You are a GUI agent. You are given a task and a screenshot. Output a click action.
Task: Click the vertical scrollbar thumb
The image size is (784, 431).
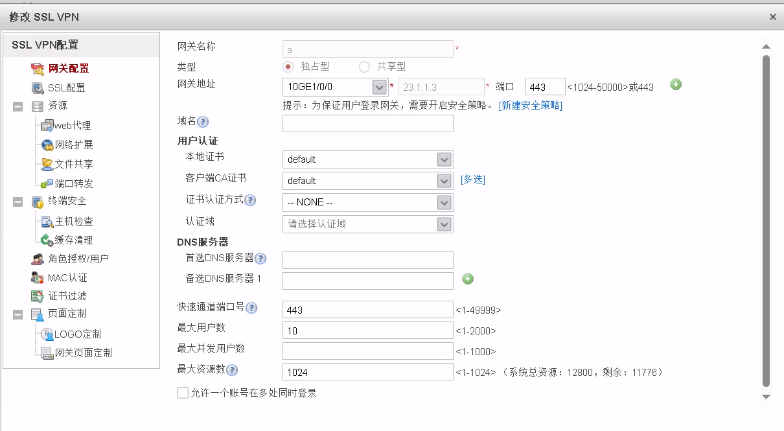coord(766,221)
